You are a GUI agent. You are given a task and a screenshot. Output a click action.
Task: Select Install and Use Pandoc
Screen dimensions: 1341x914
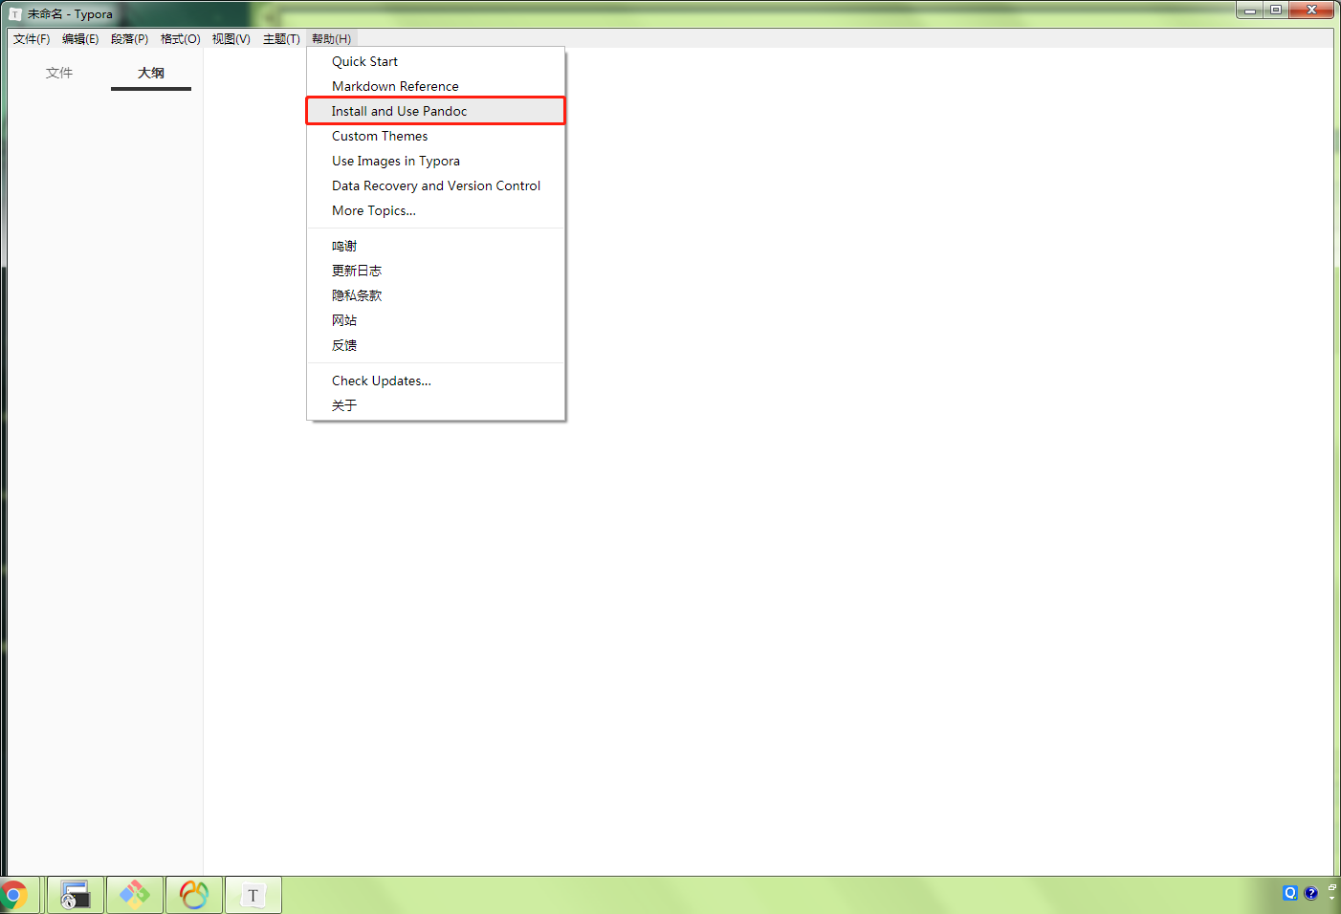(436, 111)
